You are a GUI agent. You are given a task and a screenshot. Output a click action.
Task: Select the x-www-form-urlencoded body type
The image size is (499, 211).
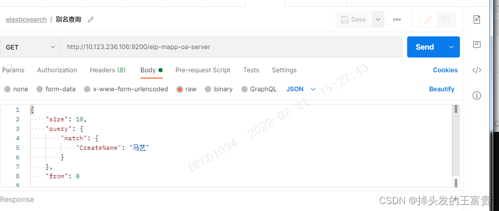(126, 89)
